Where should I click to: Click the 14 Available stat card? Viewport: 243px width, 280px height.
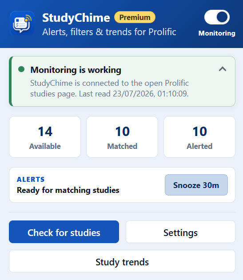tap(45, 137)
